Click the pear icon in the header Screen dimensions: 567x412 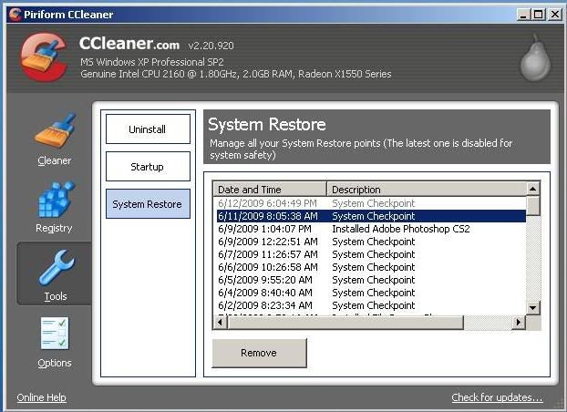click(535, 57)
